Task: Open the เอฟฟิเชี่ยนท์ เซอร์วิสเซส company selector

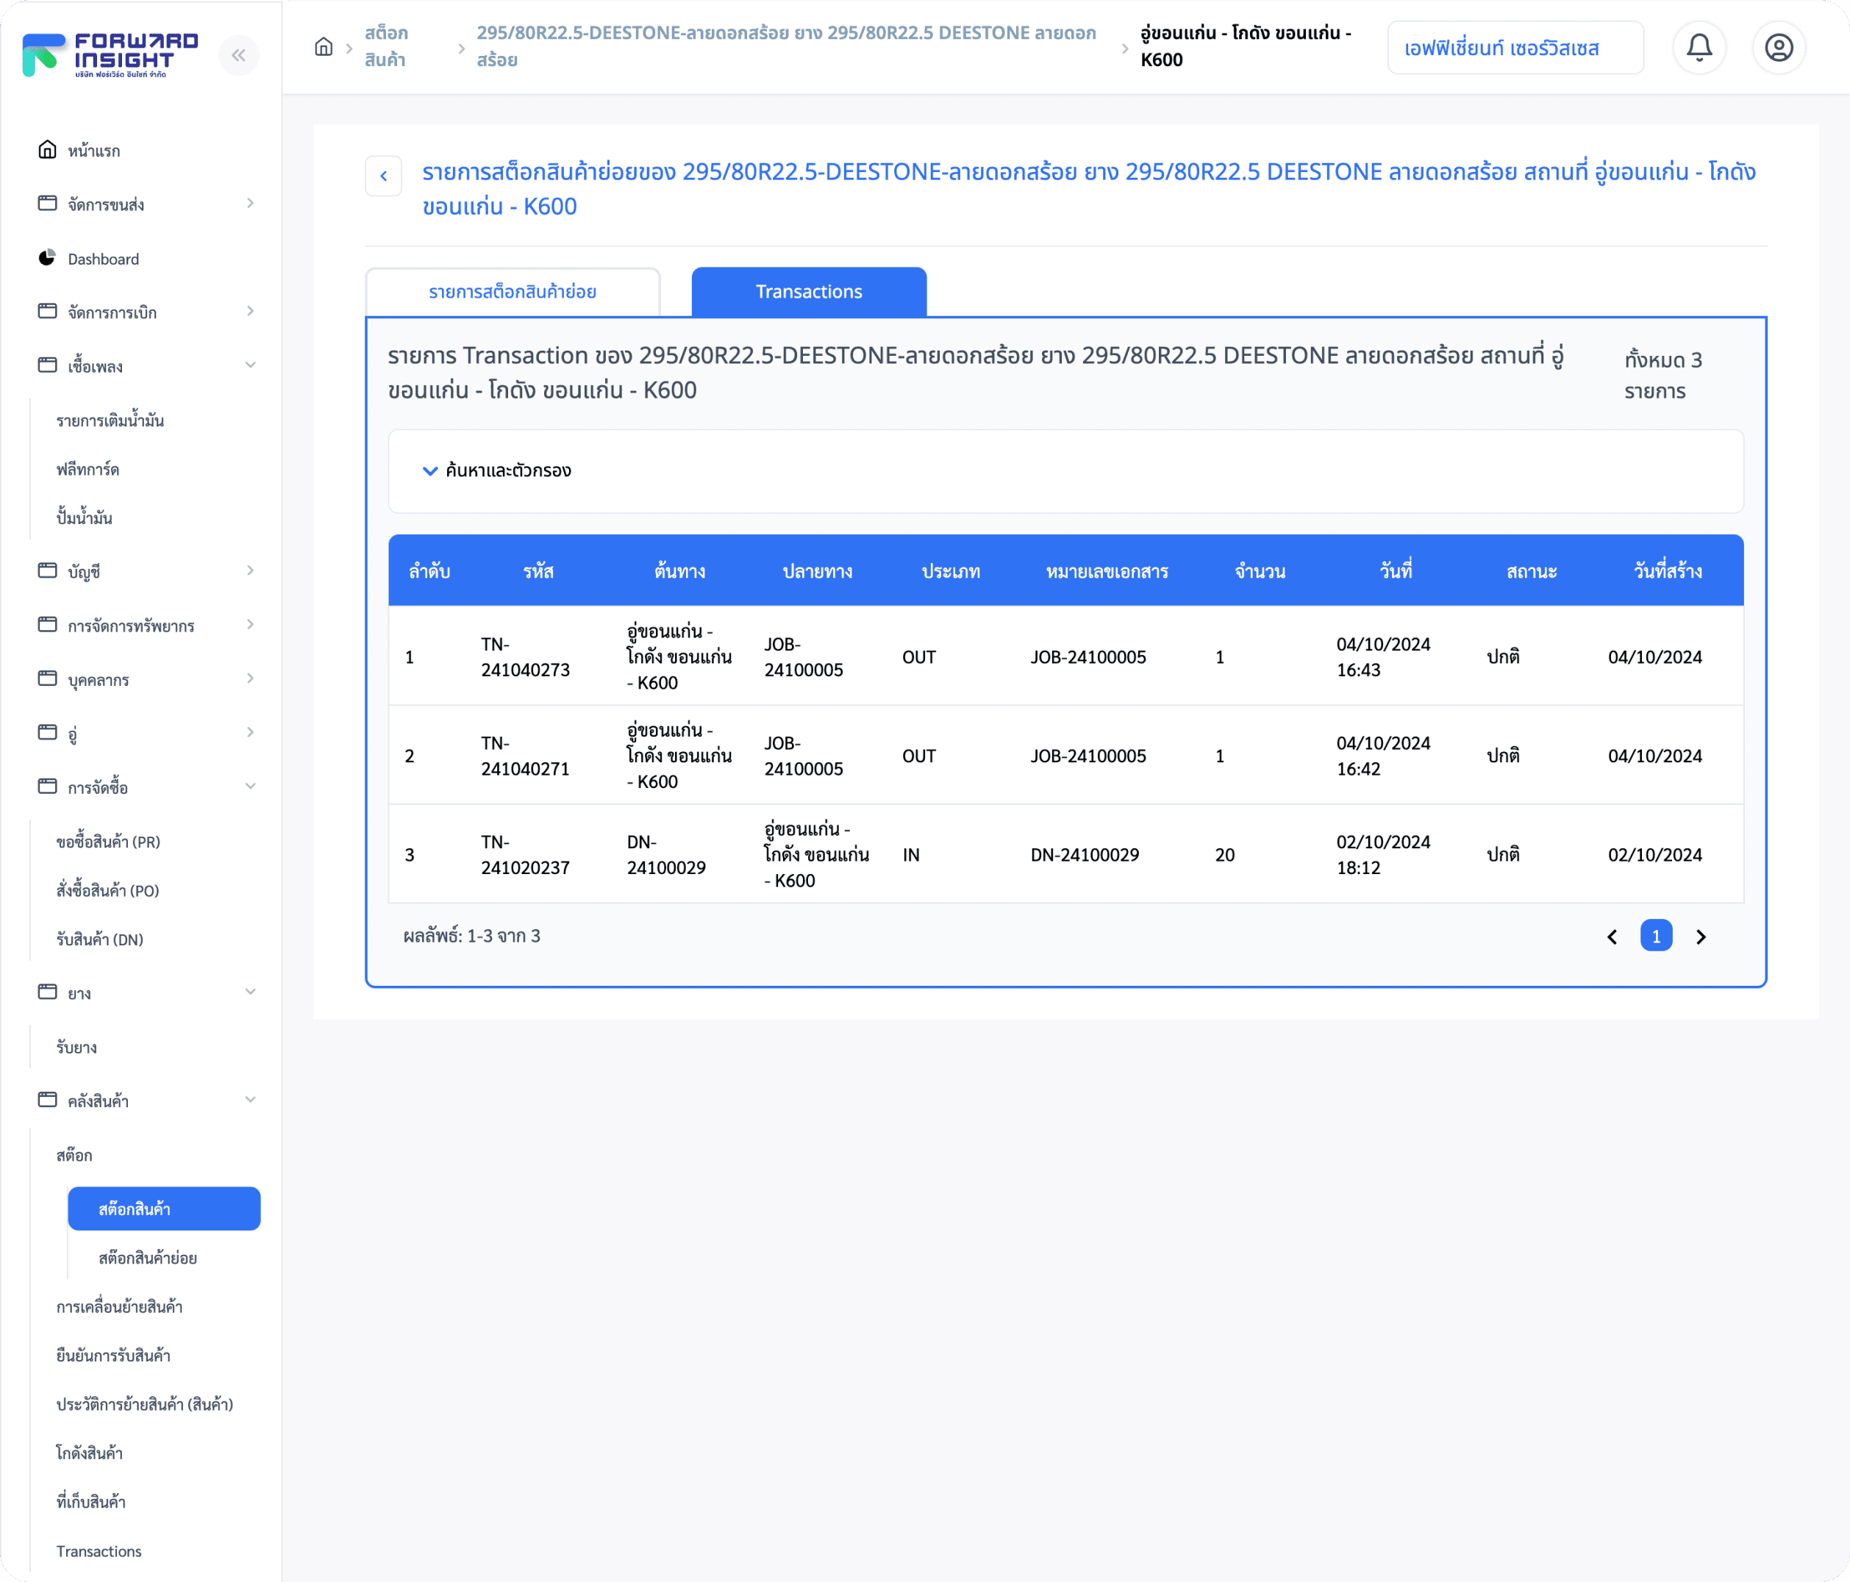Action: point(1514,49)
